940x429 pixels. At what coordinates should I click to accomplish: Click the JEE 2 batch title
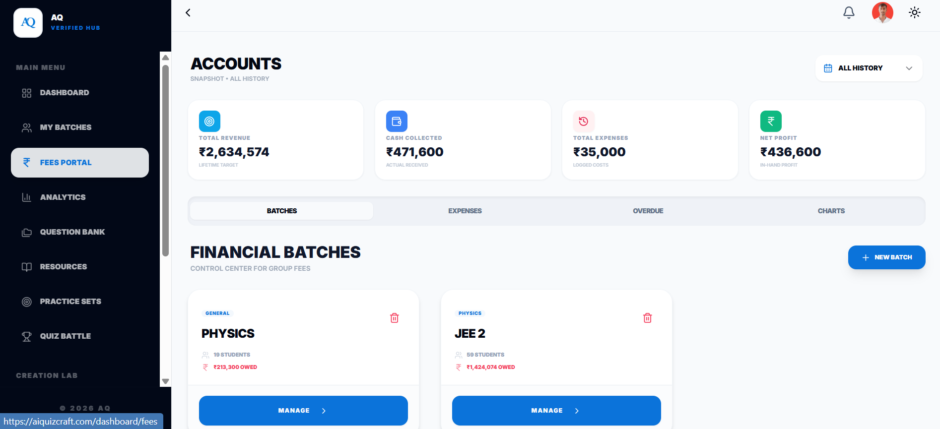point(470,334)
